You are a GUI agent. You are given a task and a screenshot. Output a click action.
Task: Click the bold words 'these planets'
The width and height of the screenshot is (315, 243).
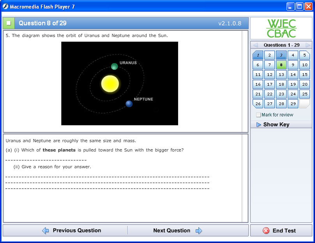coord(59,150)
